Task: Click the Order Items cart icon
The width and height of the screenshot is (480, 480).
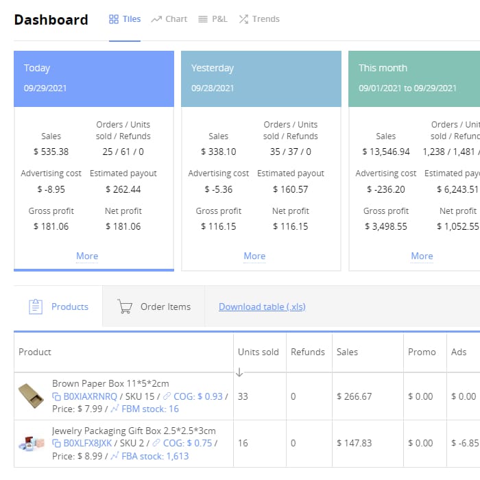Action: coord(125,307)
